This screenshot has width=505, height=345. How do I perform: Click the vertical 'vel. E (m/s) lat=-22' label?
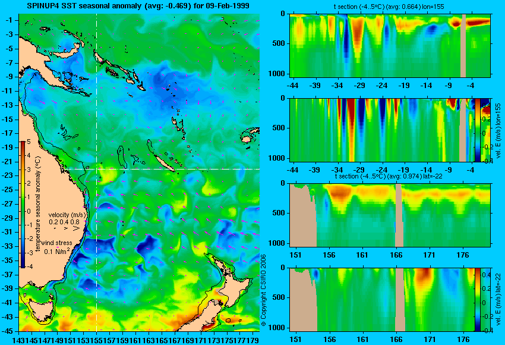[498, 300]
